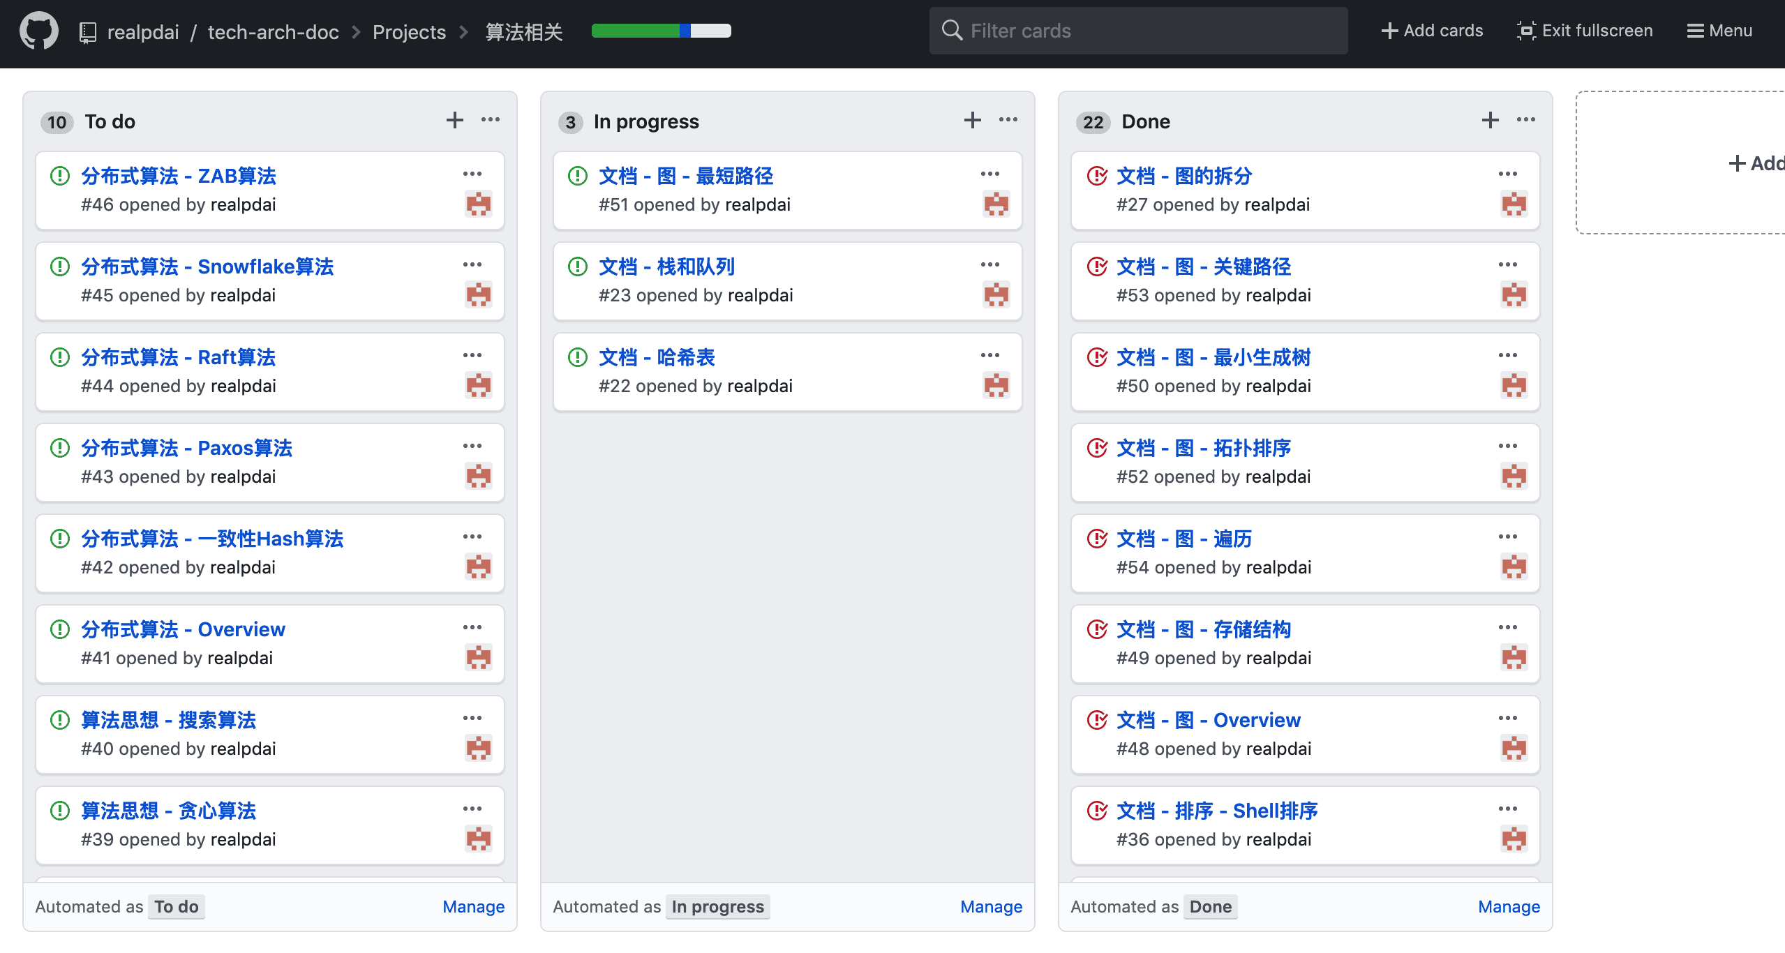Click open issue icon on 文档 - 哈希表
Screen dimensions: 1785x953
(577, 357)
